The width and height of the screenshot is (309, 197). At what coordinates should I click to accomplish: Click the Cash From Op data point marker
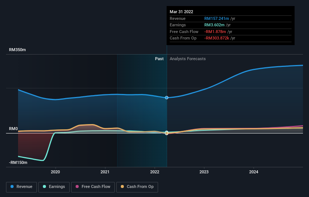point(167,133)
